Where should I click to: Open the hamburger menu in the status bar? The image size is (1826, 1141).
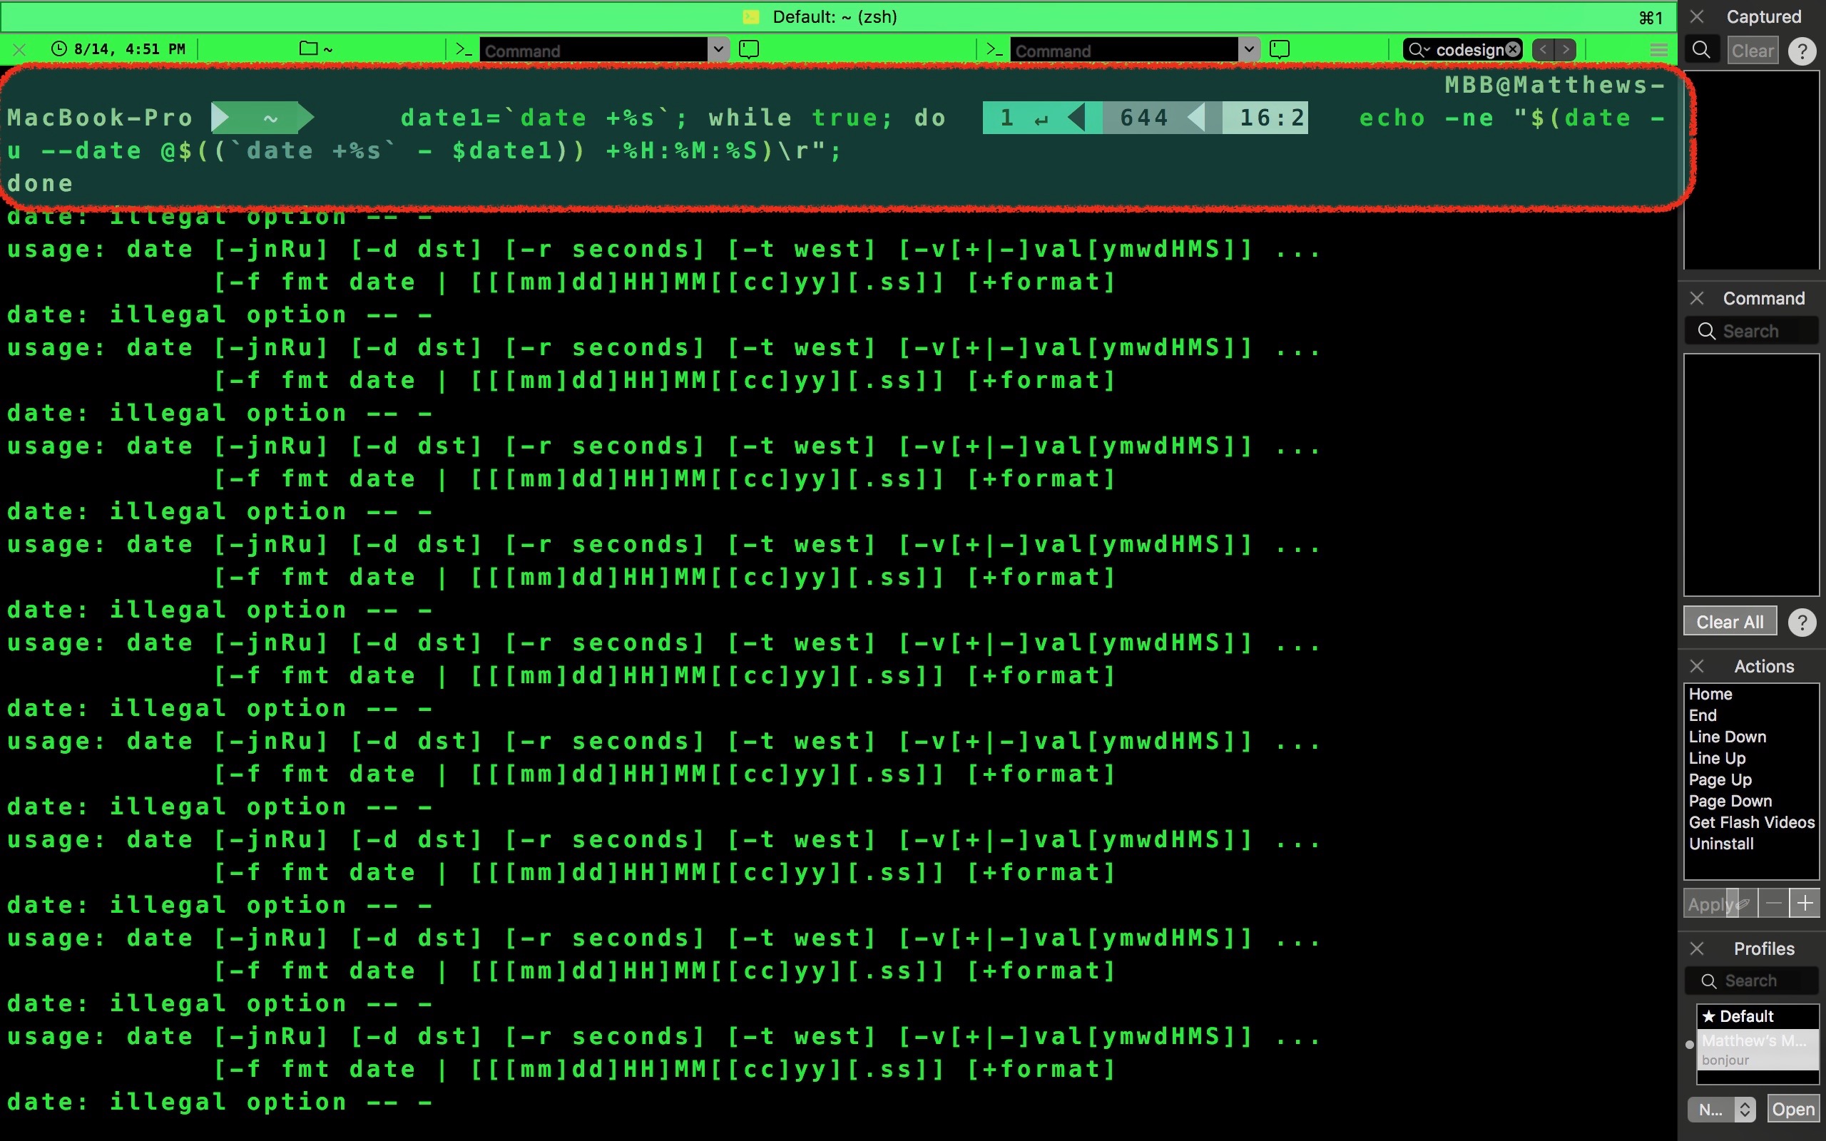(x=1658, y=50)
